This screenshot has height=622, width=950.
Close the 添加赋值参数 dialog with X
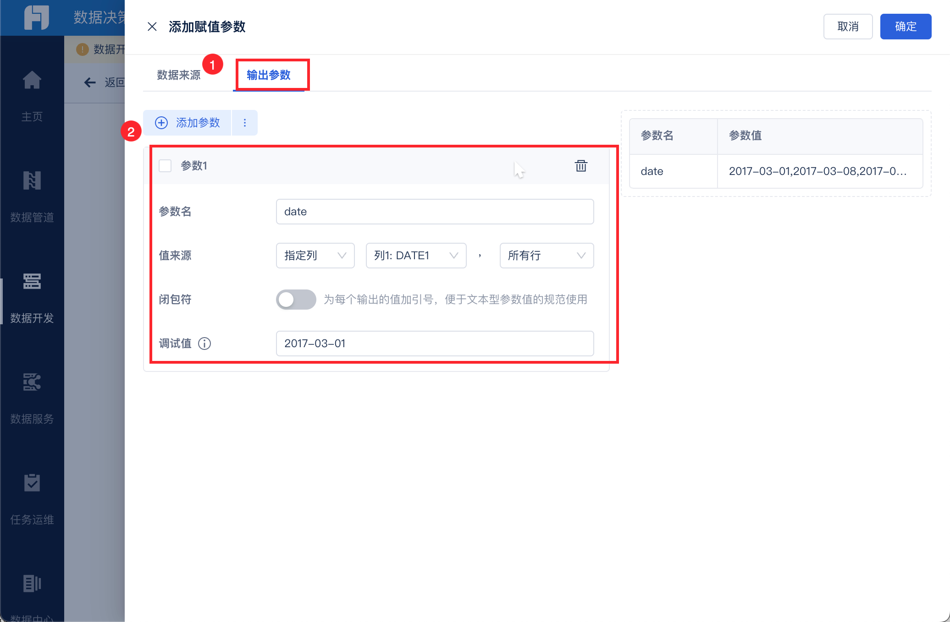[152, 27]
